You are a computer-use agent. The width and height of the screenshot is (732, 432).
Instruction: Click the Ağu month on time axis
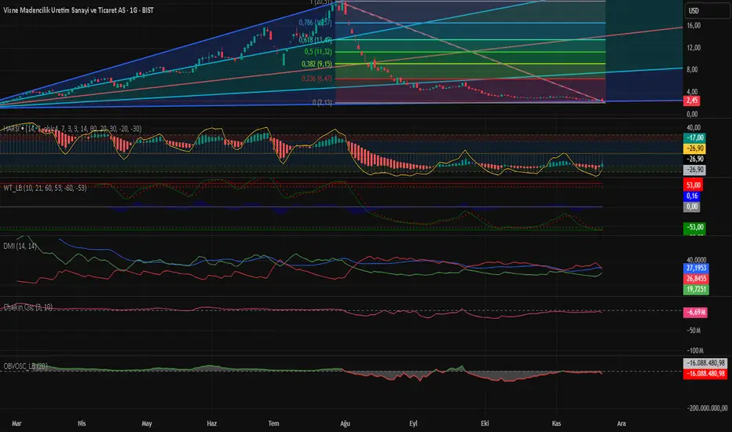(x=343, y=423)
